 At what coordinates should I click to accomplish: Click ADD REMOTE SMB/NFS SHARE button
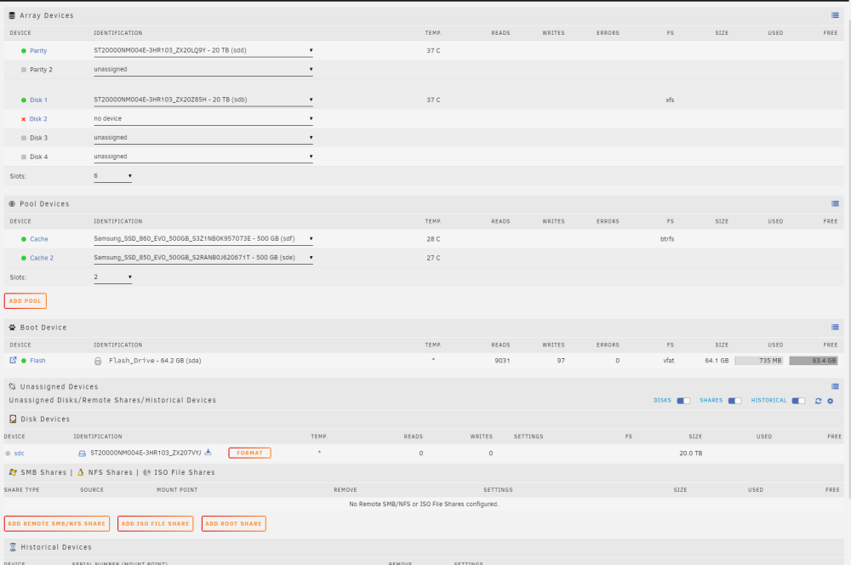56,524
